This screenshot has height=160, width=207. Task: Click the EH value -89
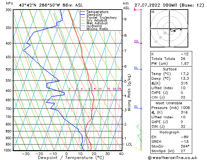[185, 137]
